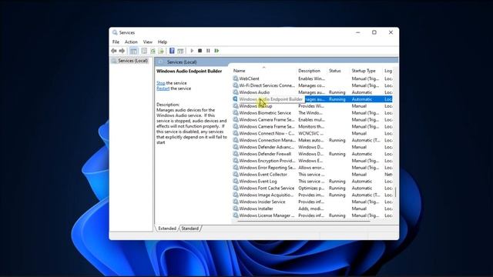Click the Restart the service link
Screen dimensions: 493x277
163,88
